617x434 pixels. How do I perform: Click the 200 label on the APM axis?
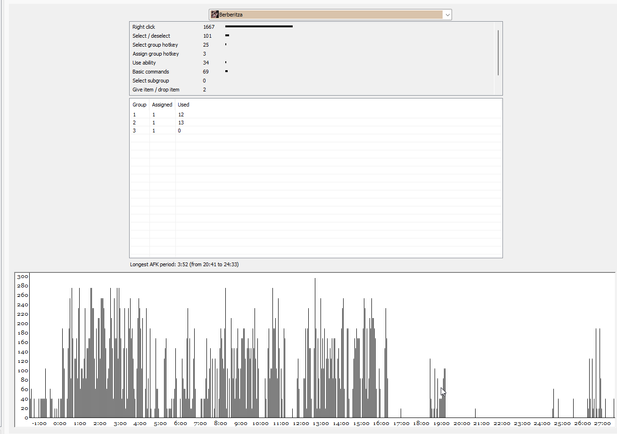coord(23,323)
